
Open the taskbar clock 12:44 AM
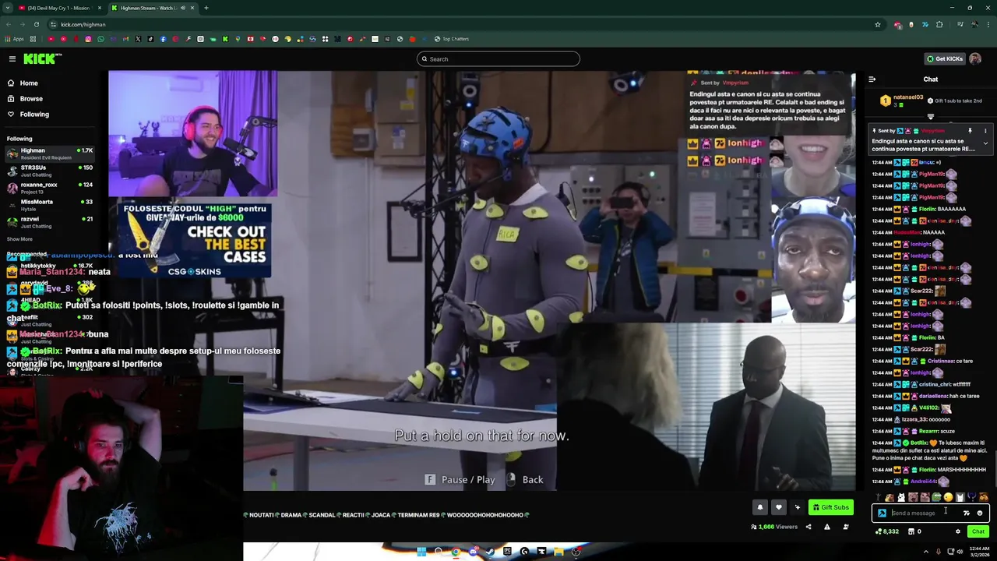click(x=978, y=552)
